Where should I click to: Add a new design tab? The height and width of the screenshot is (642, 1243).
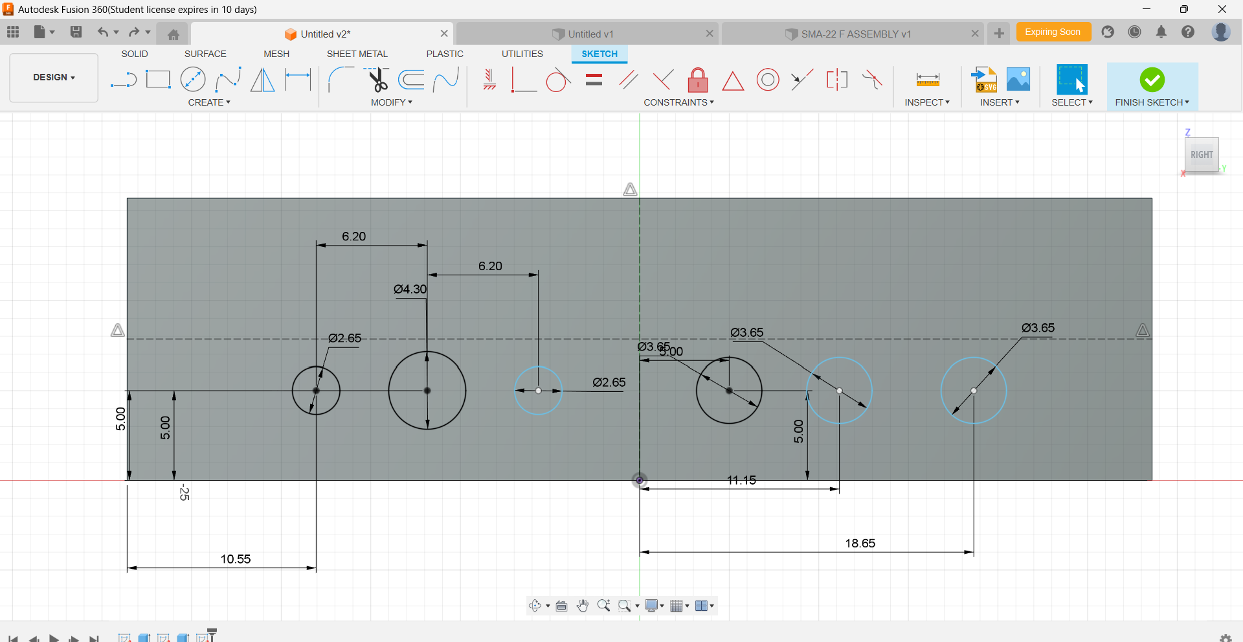(x=999, y=33)
